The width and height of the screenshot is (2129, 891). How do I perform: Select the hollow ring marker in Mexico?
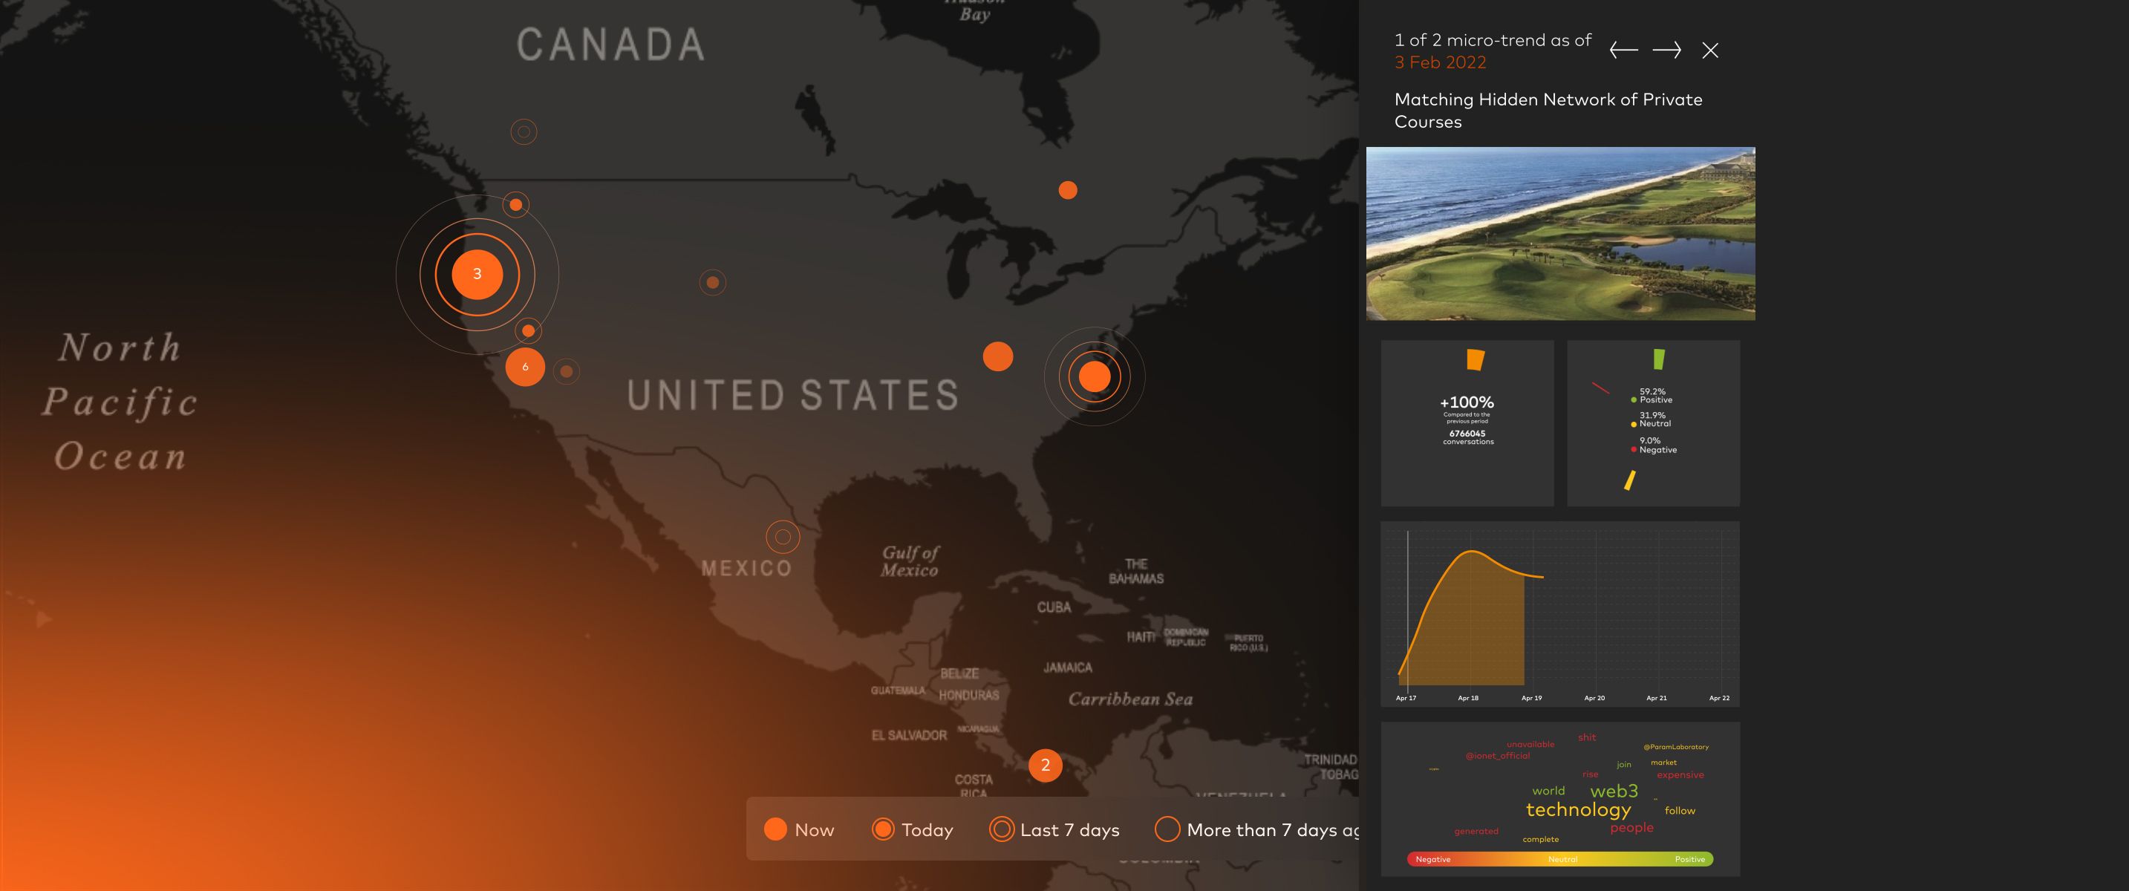click(x=783, y=538)
